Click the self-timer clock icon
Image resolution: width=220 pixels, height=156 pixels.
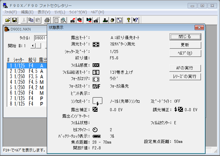tap(95, 130)
